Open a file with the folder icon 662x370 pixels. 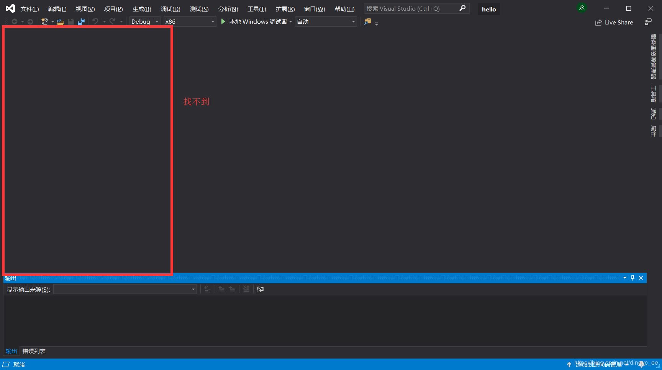[x=60, y=22]
